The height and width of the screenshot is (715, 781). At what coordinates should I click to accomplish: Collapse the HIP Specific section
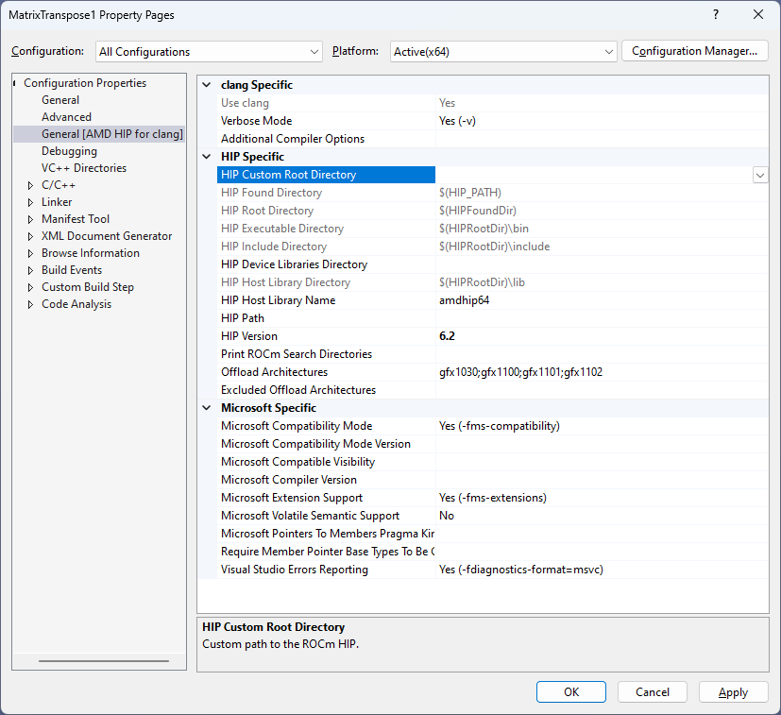[208, 157]
